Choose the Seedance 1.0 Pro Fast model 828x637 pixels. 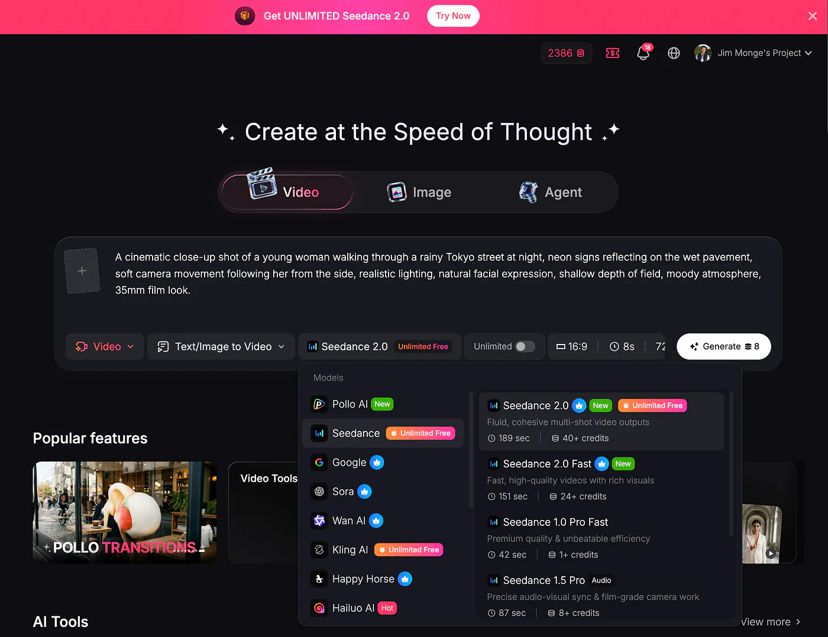click(x=601, y=538)
